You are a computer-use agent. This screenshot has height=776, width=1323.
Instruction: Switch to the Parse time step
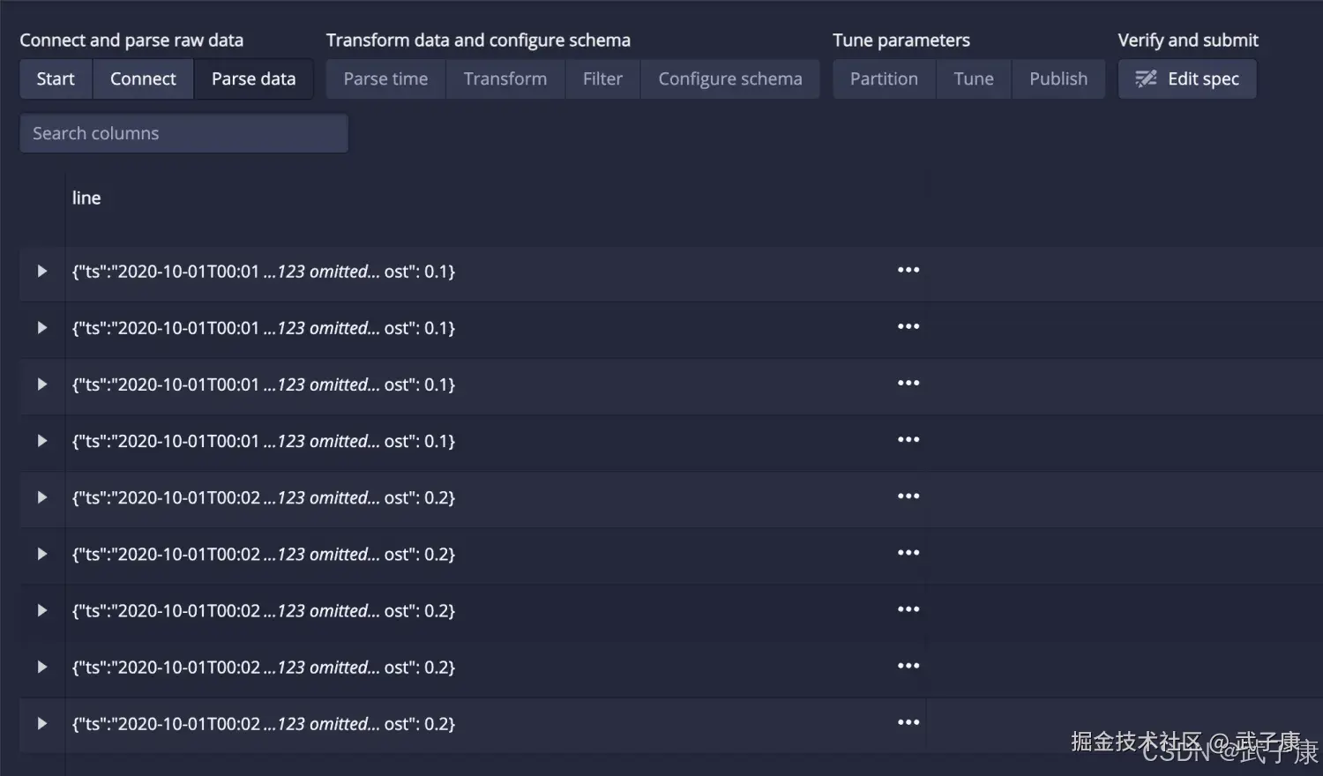(x=385, y=79)
